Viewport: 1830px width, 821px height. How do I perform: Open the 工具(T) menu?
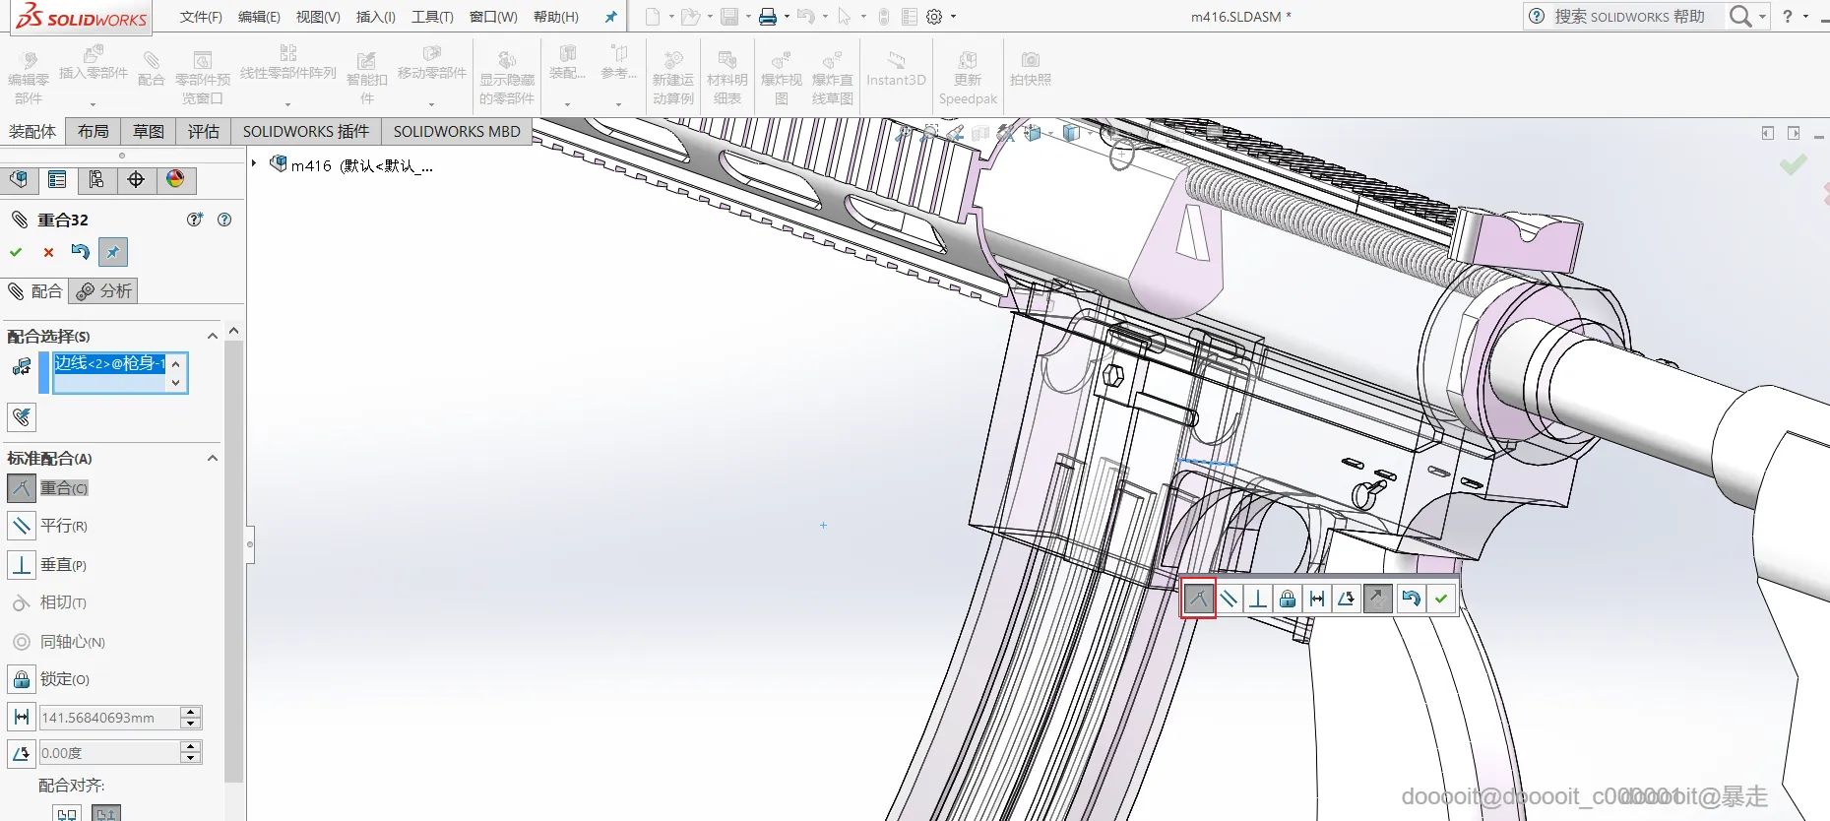(x=432, y=17)
